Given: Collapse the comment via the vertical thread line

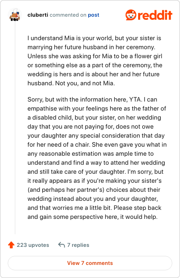Looking at the screenshot, I should click(x=15, y=128).
